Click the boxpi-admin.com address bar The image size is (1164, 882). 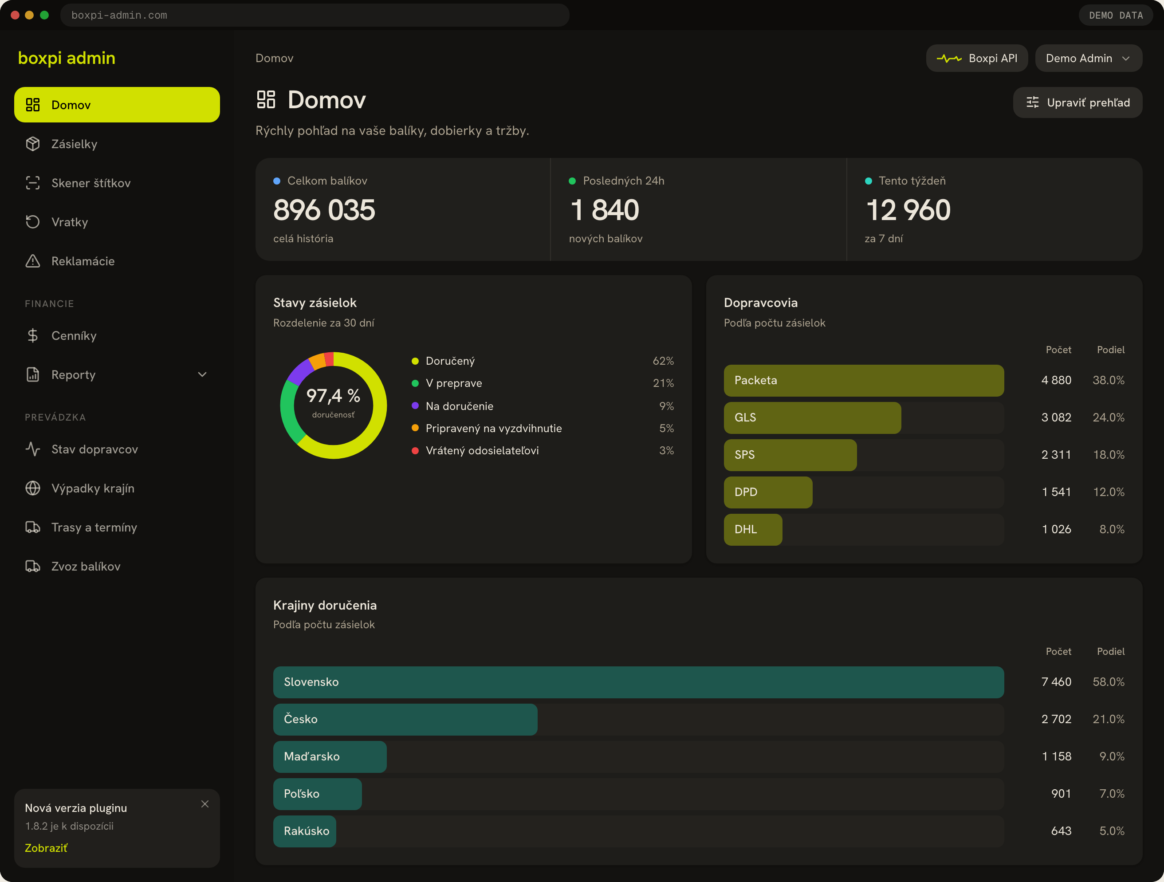click(x=315, y=15)
